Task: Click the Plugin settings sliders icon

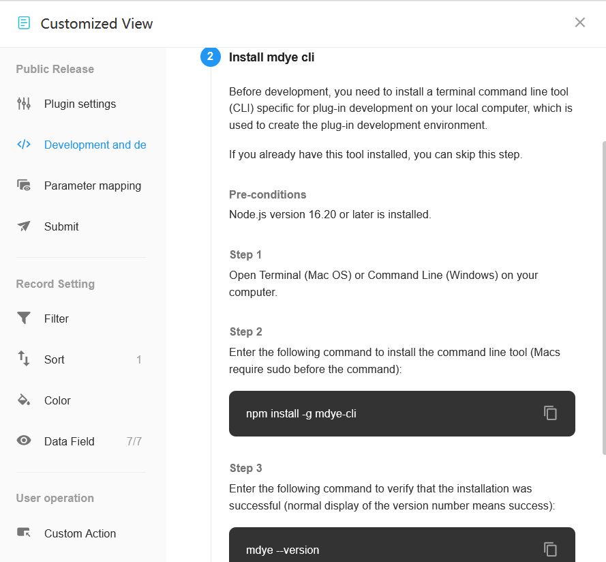Action: 24,104
